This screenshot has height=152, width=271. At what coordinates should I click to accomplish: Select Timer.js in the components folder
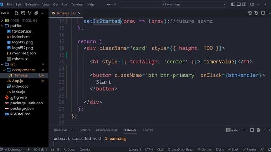(x=24, y=75)
